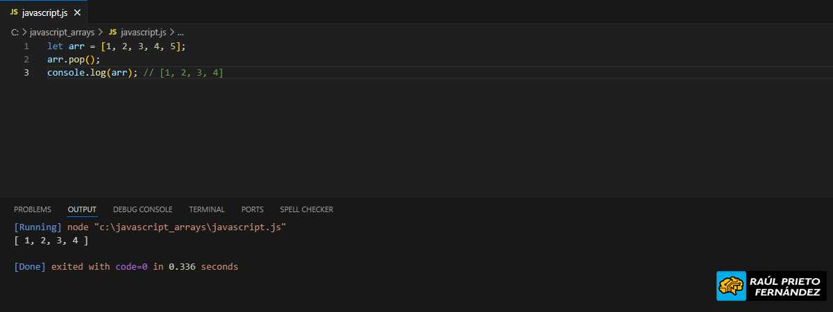This screenshot has width=833, height=312.
Task: Open the javascript_arrays breadcrumb folder
Action: click(62, 32)
